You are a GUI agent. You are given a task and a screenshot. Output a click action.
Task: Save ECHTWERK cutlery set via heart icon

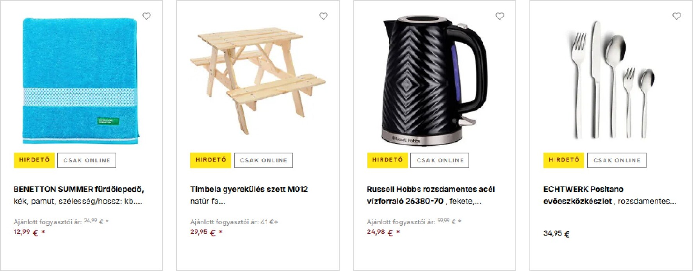click(x=677, y=16)
